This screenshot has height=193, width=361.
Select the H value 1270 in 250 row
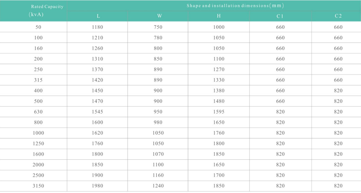coord(219,69)
